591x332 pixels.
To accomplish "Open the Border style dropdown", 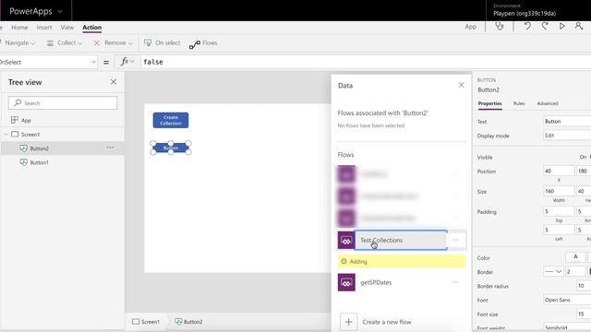I will tap(553, 271).
